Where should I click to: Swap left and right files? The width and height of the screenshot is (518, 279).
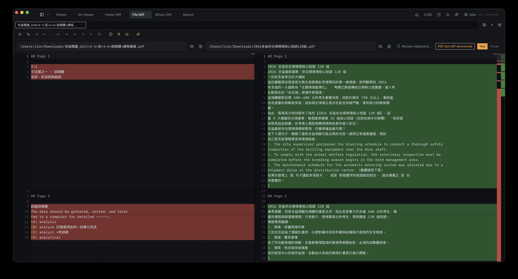[28, 34]
